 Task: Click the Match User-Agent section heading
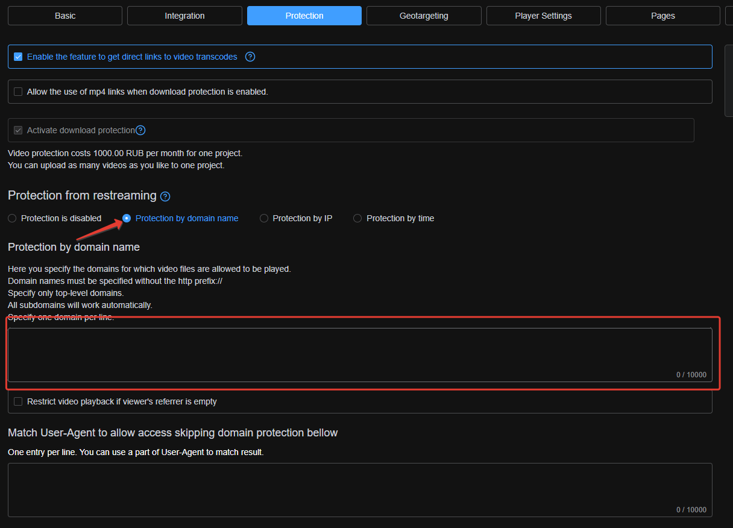[x=173, y=433]
